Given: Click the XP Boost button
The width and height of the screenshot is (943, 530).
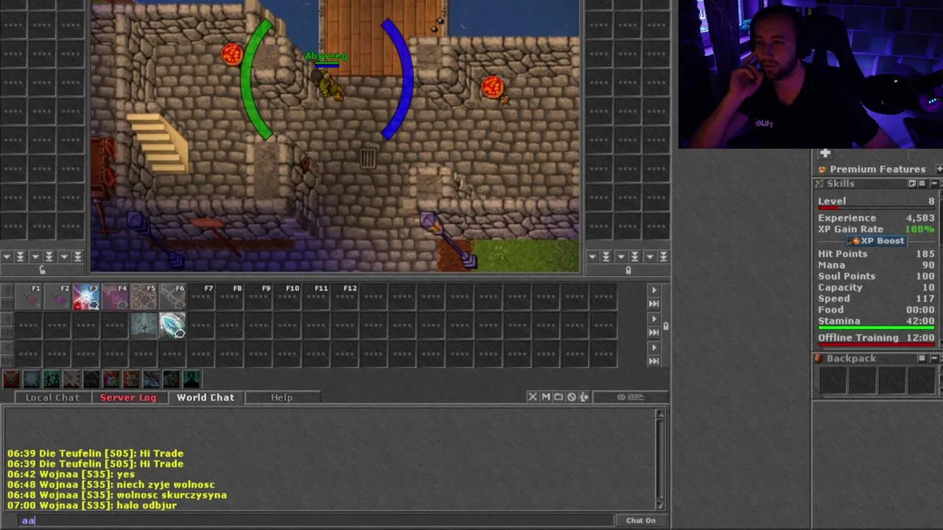Looking at the screenshot, I should tap(876, 241).
